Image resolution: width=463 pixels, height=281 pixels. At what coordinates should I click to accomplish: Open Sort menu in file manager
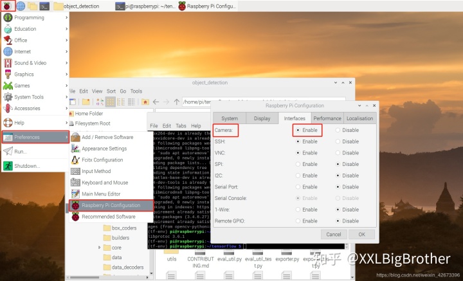click(111, 91)
